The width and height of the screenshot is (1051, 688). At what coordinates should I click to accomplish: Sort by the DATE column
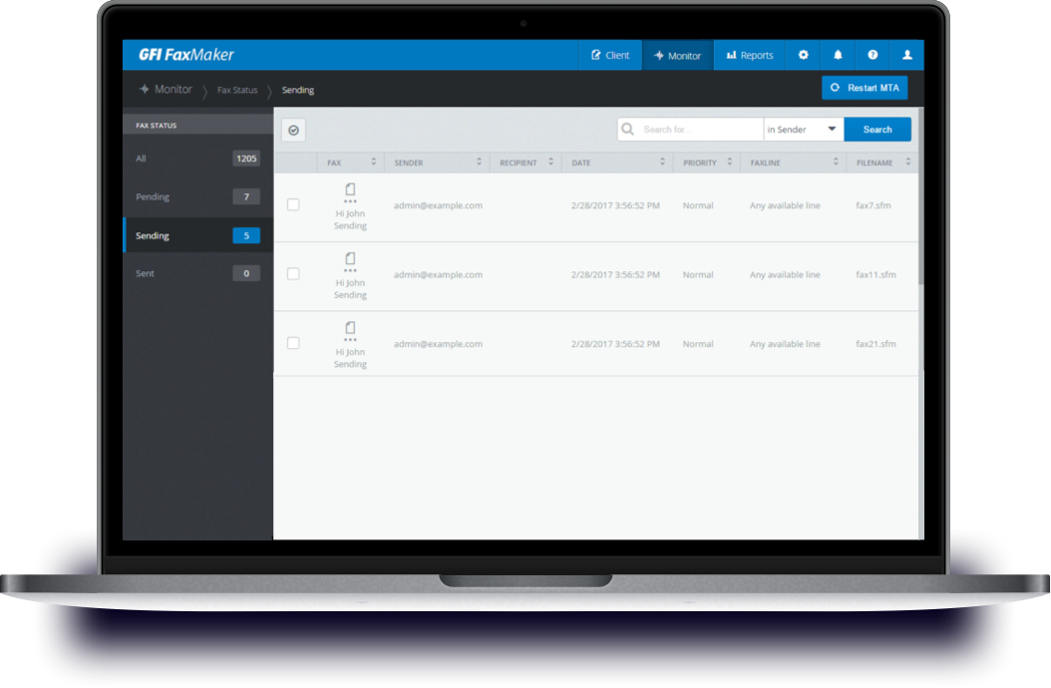coord(662,163)
